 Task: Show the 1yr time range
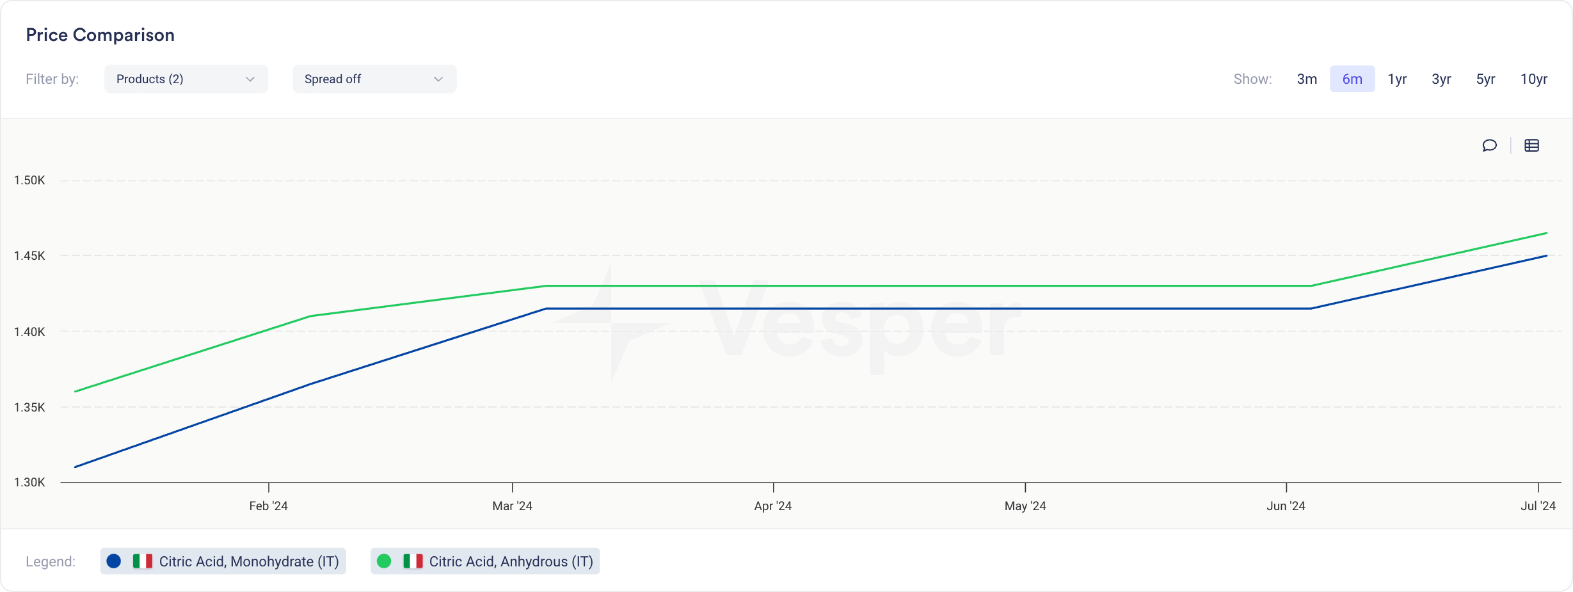(x=1397, y=79)
